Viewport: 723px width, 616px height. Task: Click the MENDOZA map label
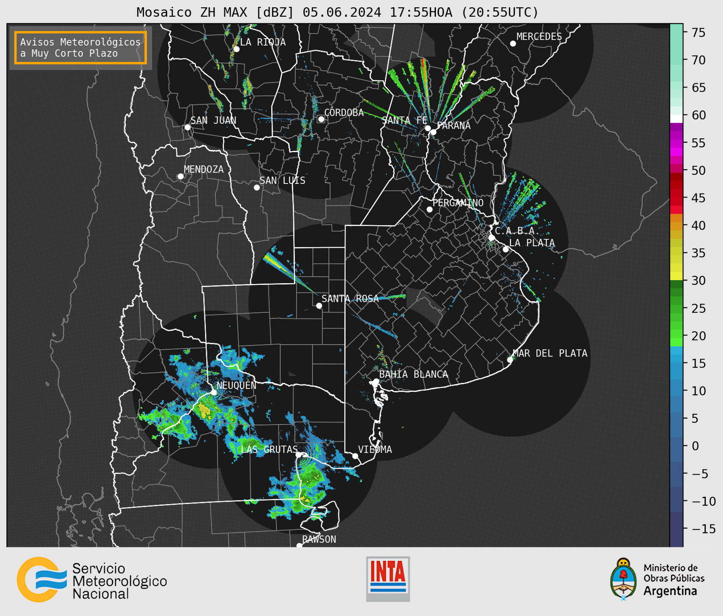204,169
